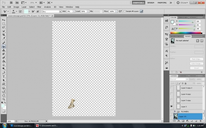The height and width of the screenshot is (128, 206).
Task: Select the Eraser tool
Action: coord(4,57)
